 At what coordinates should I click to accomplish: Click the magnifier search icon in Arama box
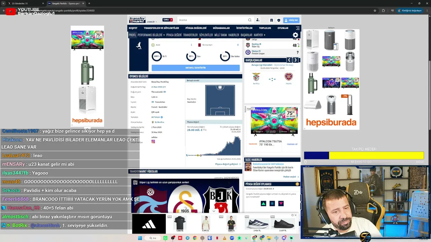click(x=250, y=20)
